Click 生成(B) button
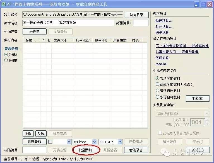This screenshot has width=214, height=163. (x=198, y=98)
